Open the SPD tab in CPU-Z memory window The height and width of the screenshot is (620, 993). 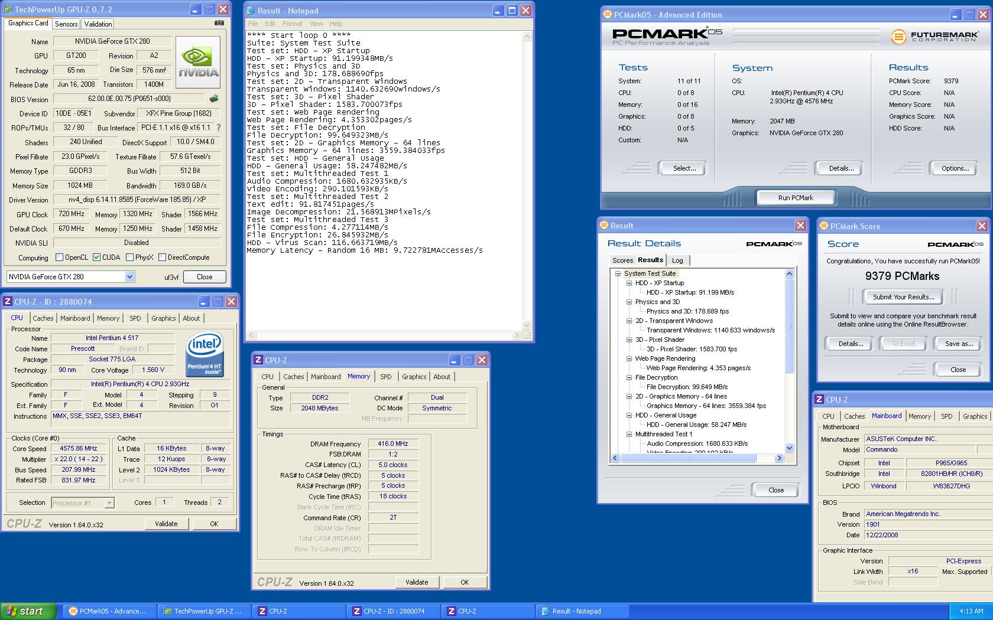pyautogui.click(x=385, y=377)
